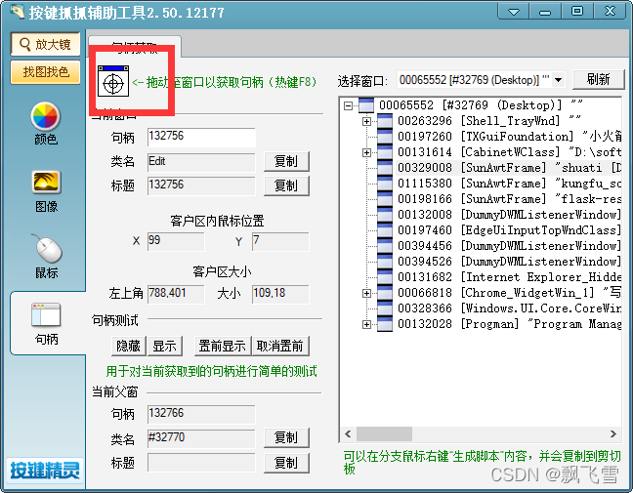Viewport: 633px width, 493px height.
Task: Select the 句柄 handle tab in sidebar
Action: coord(47,324)
